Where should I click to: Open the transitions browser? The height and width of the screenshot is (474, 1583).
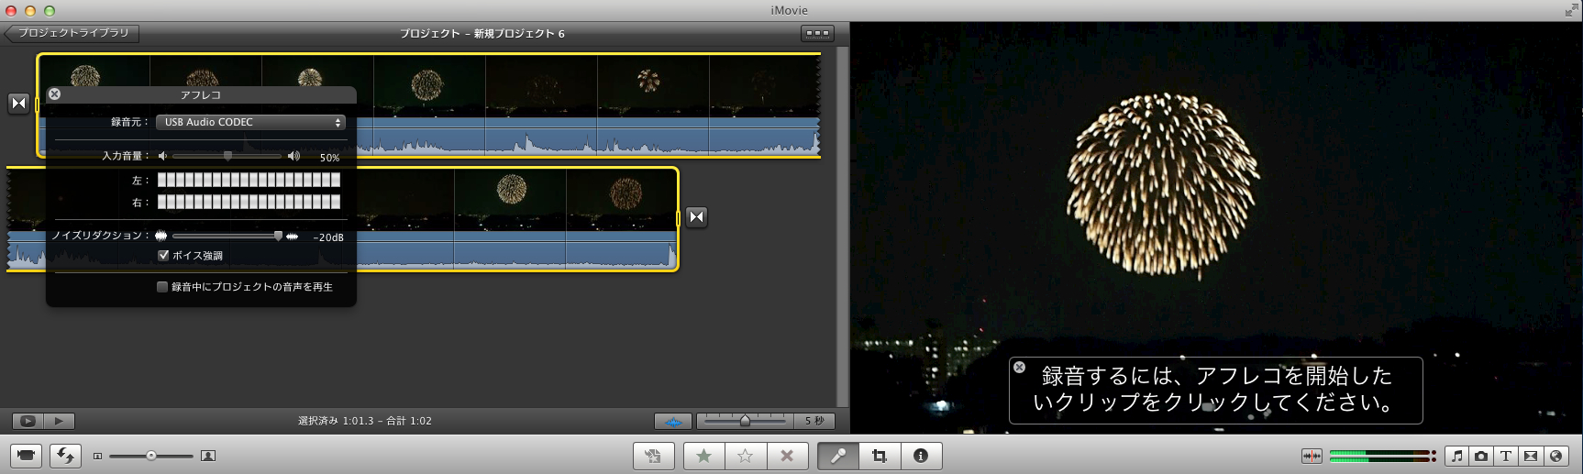(1531, 456)
